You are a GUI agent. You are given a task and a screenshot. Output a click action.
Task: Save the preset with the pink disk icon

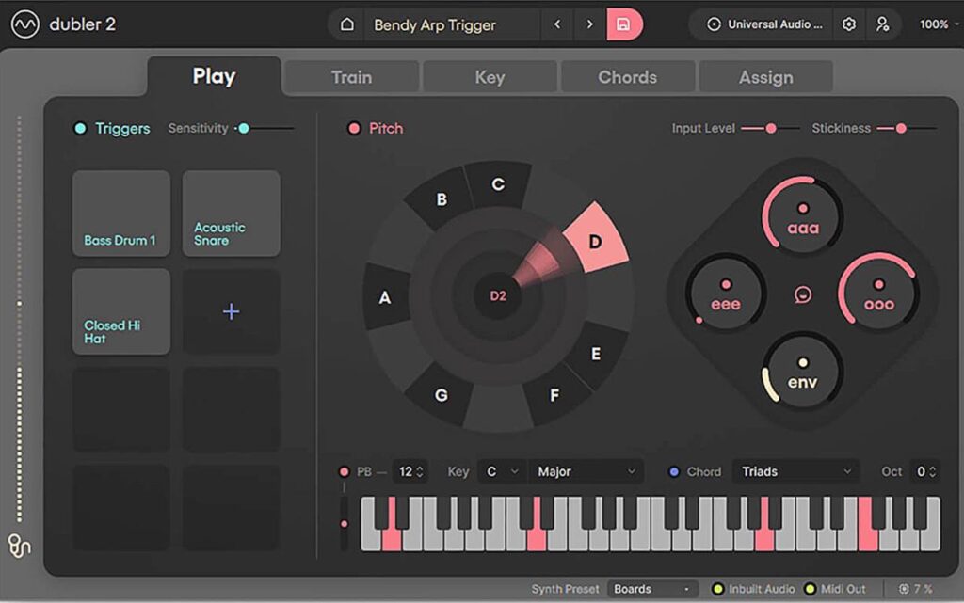point(623,24)
